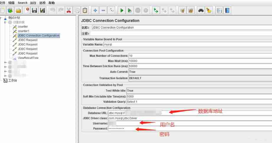
Task: Select the 工作台 tree node
Action: [x=13, y=80]
